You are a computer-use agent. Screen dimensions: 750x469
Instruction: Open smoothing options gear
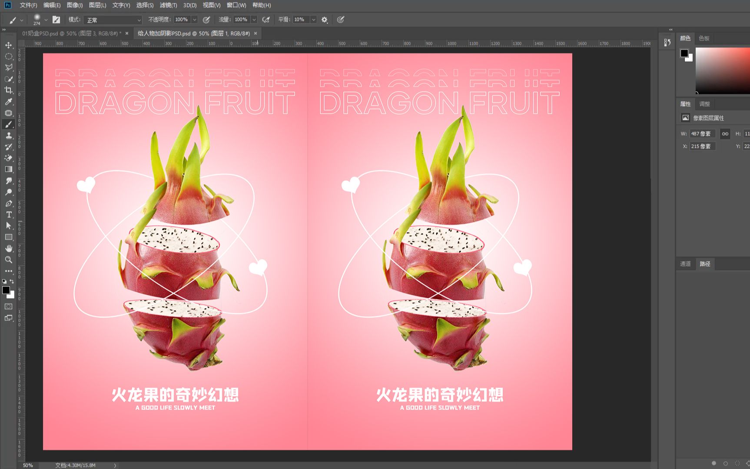point(325,20)
